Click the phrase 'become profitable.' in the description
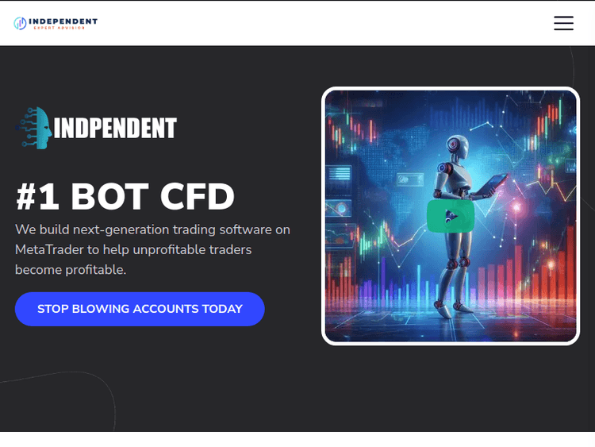The height and width of the screenshot is (447, 595). point(71,270)
